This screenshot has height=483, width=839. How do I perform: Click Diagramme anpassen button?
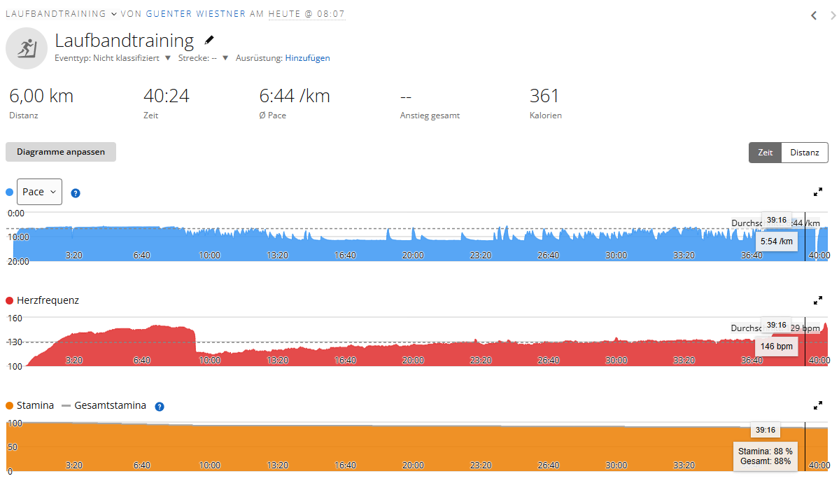[61, 152]
